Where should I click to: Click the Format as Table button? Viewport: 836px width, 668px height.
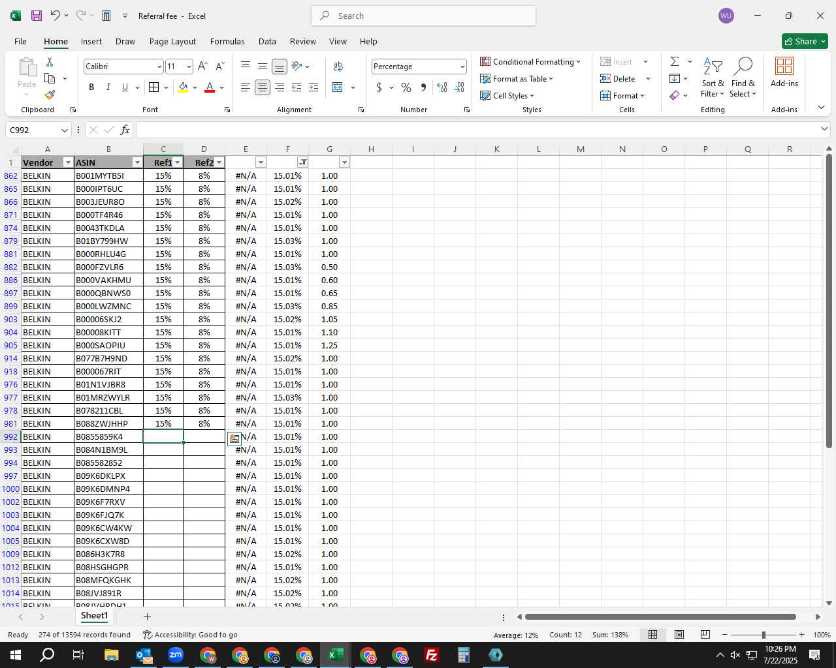pos(517,78)
